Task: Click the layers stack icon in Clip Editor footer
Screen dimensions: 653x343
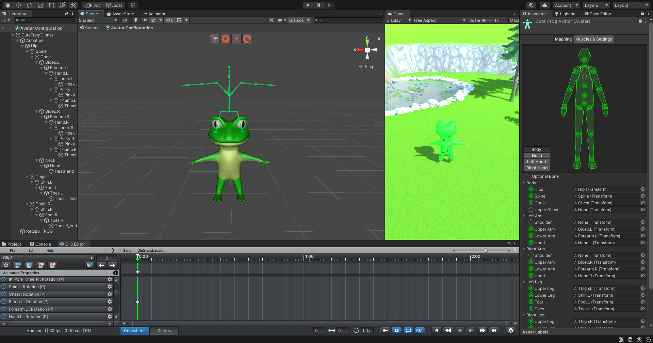Action: (511, 330)
